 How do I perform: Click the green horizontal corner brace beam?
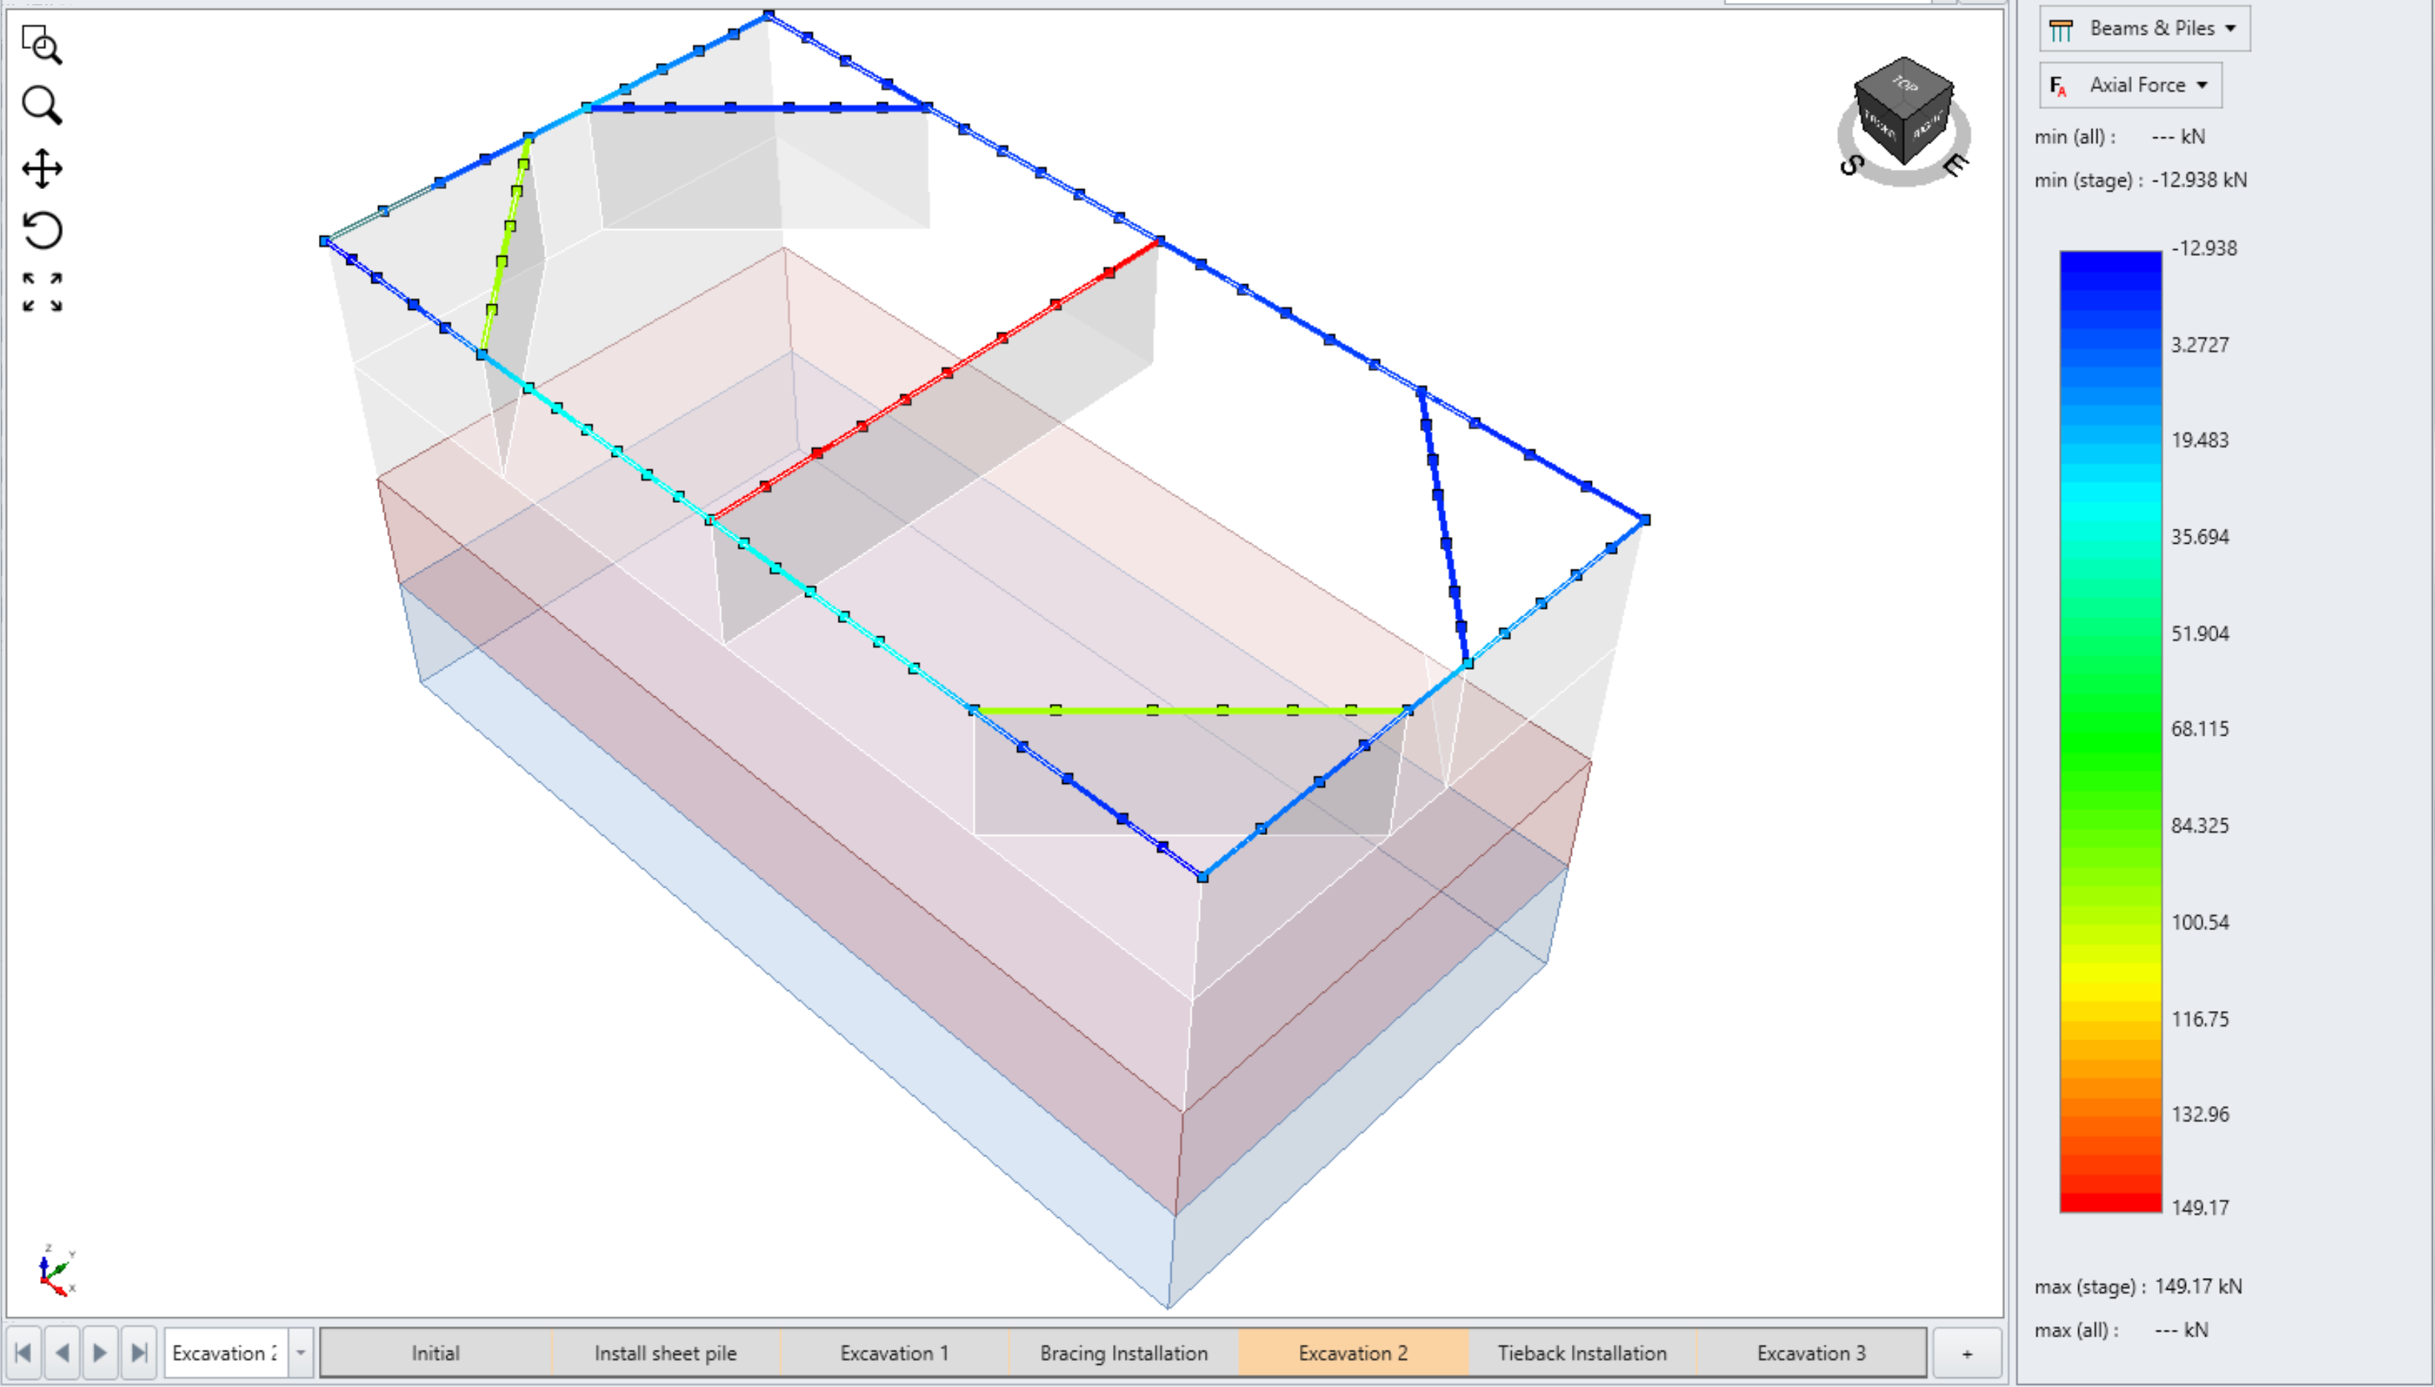point(1190,711)
